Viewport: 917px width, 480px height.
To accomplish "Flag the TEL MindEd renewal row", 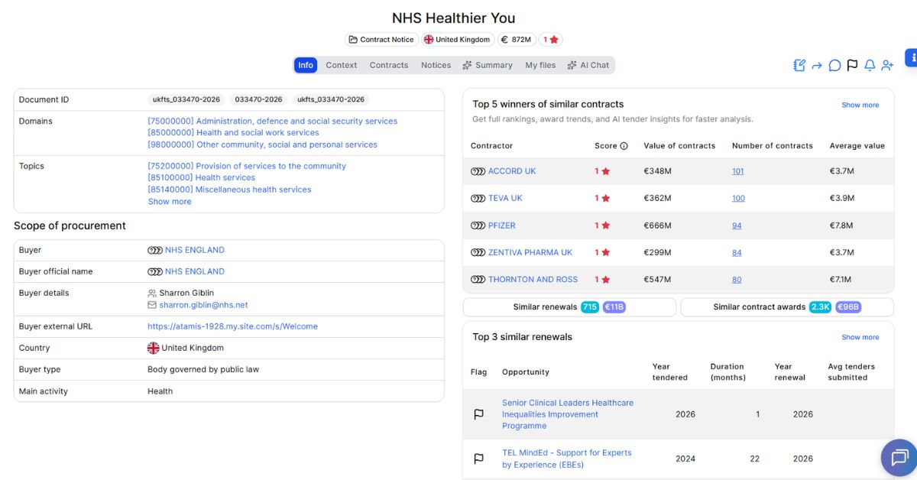I will pyautogui.click(x=479, y=459).
